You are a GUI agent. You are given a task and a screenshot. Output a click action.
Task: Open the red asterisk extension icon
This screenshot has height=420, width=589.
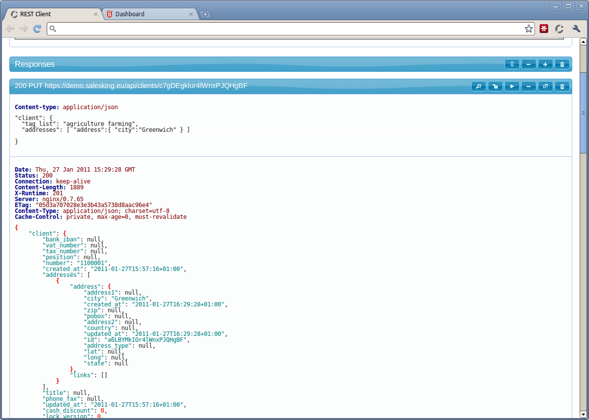543,29
